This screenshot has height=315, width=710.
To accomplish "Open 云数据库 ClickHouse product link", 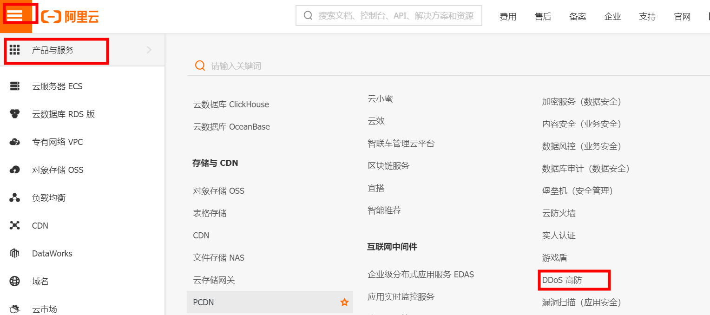I will pos(231,105).
